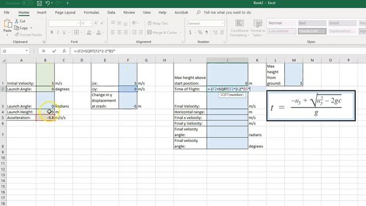Apply the Good cell style
This screenshot has width=366, height=206.
(343, 23)
